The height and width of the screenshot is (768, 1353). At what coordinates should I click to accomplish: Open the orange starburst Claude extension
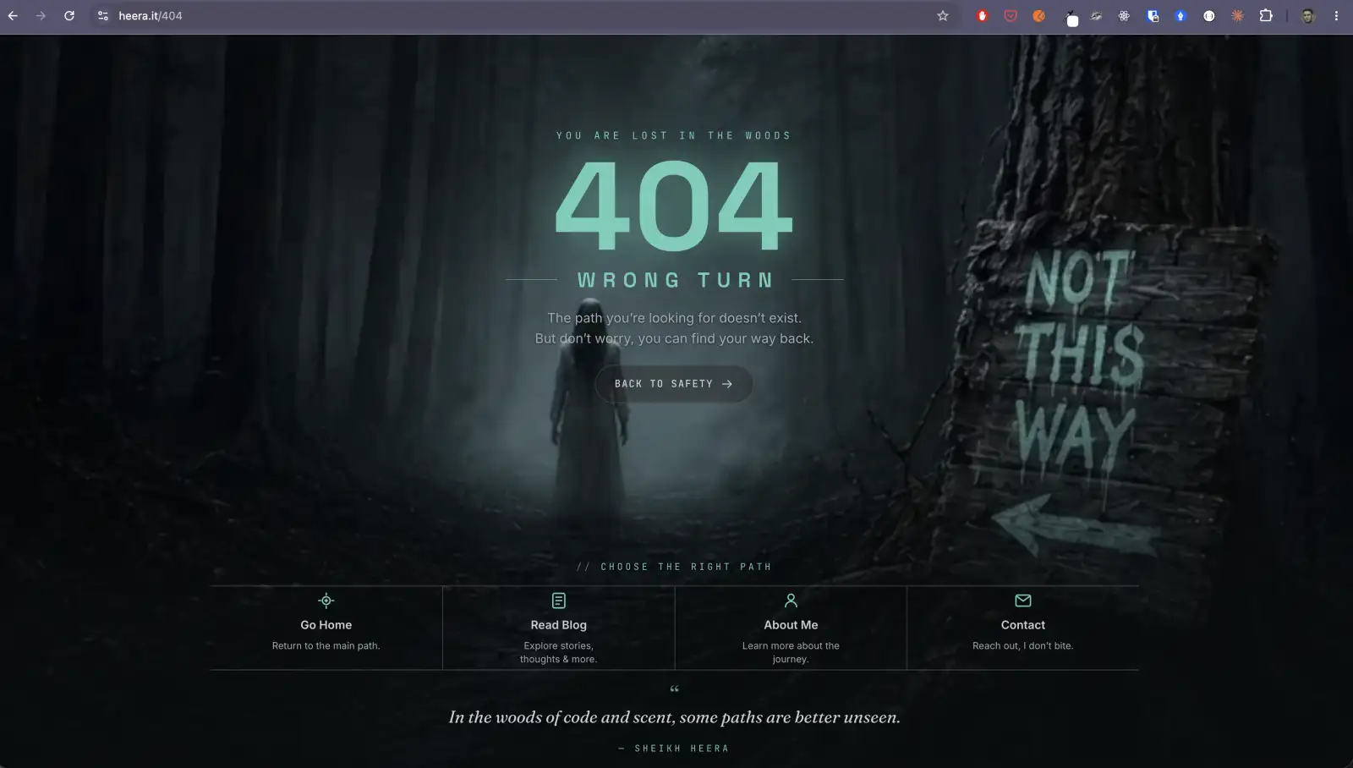(1237, 15)
